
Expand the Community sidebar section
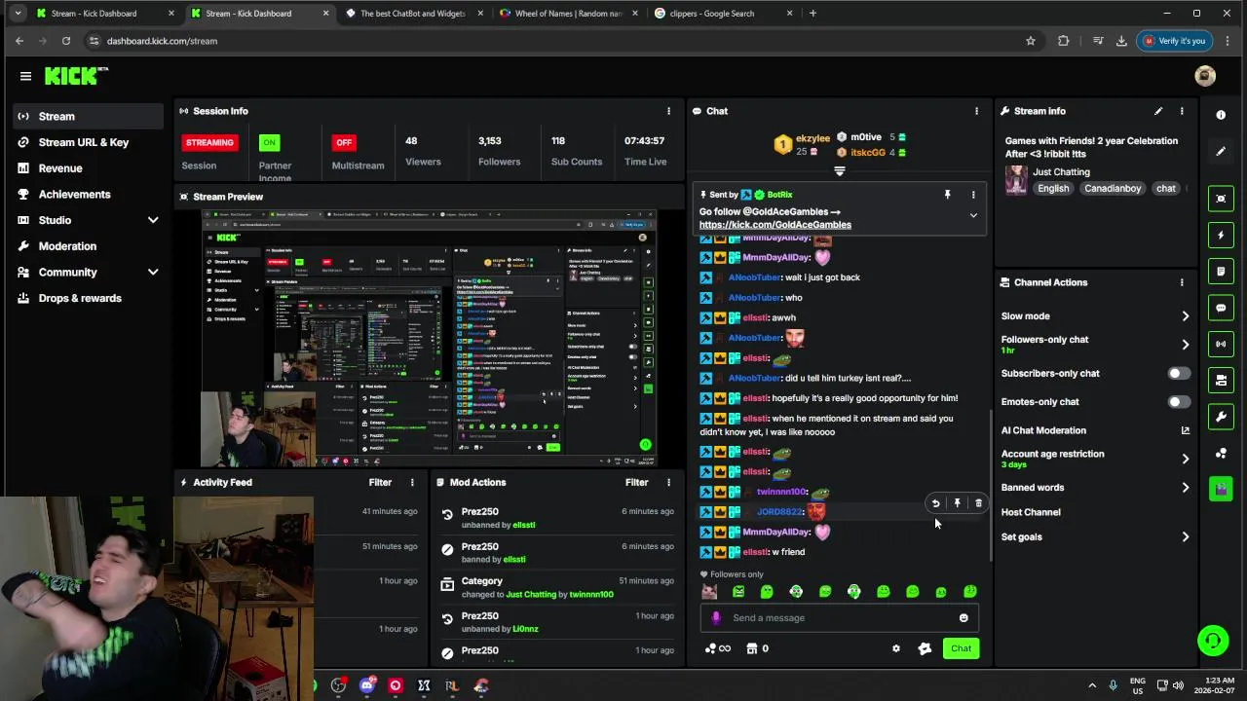tap(153, 273)
